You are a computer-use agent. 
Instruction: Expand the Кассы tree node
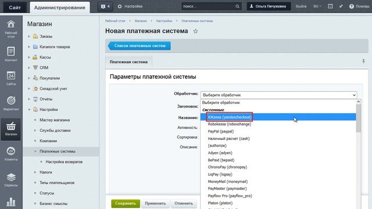[x=29, y=57]
